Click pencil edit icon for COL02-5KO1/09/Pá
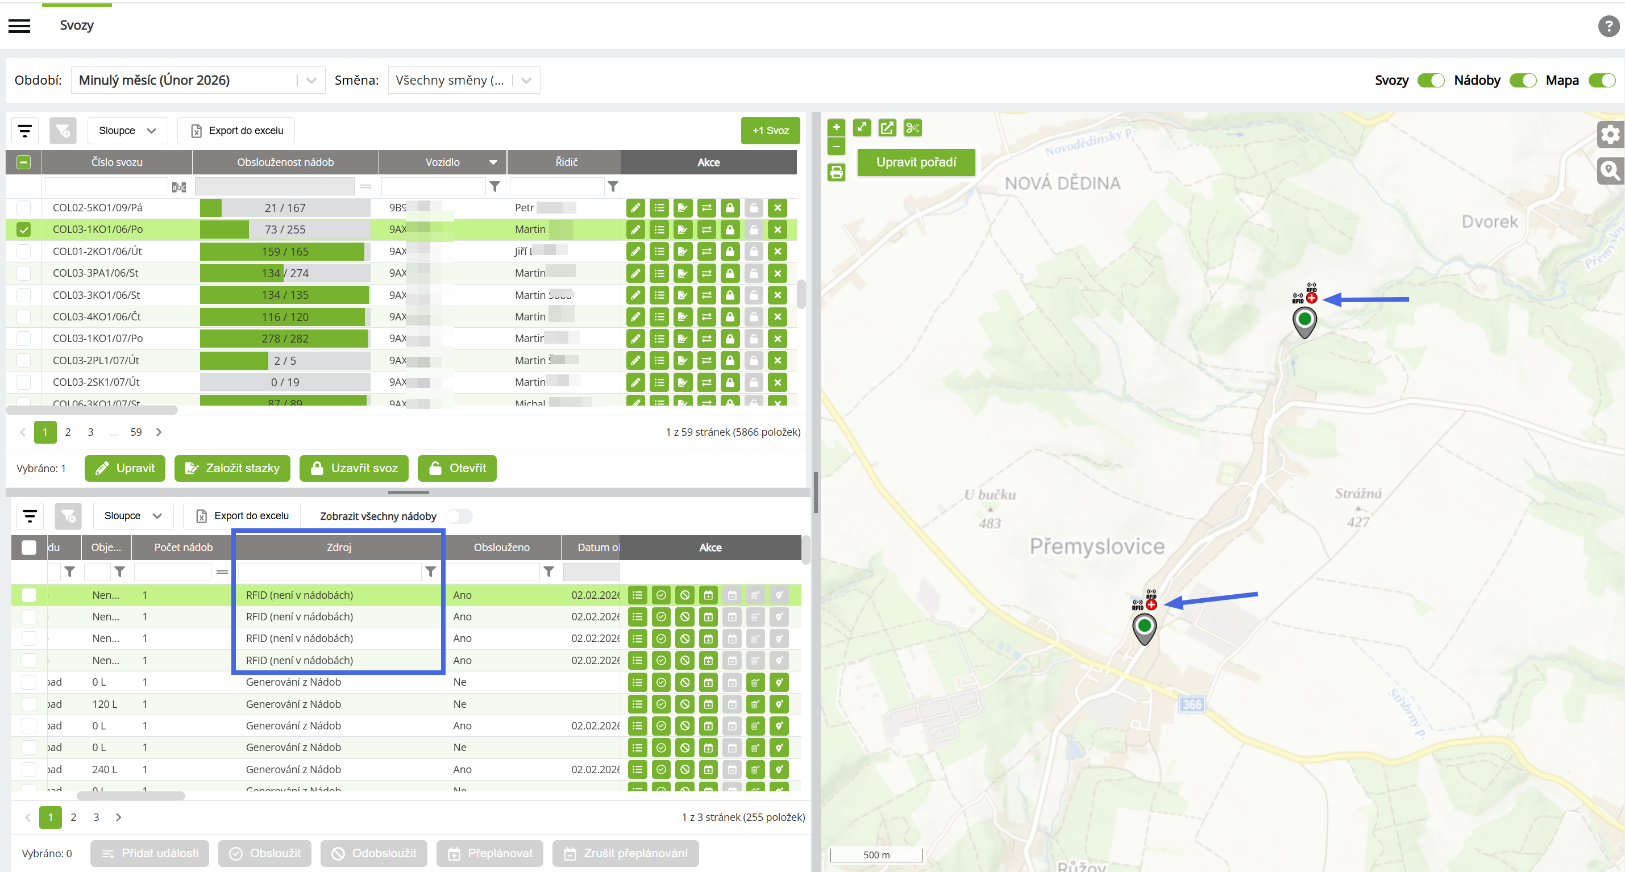1625x872 pixels. coord(635,207)
